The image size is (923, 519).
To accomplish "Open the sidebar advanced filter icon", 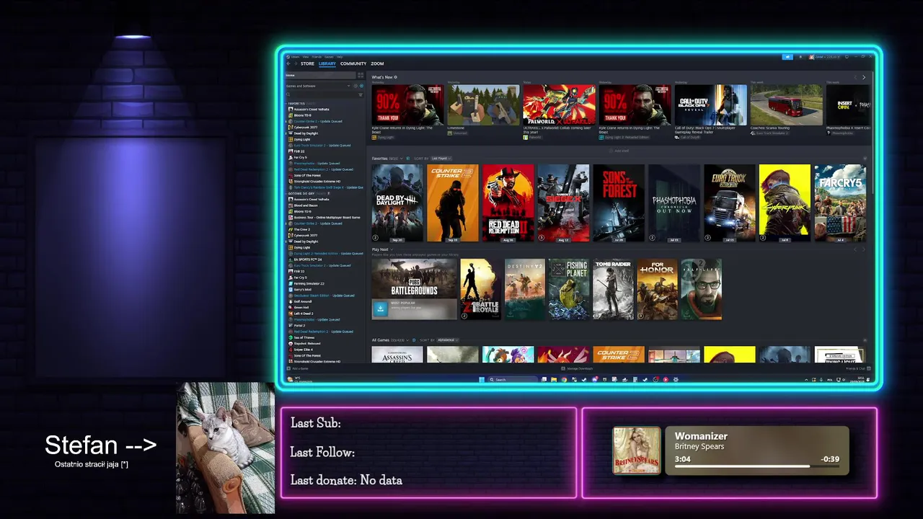I will 361,94.
